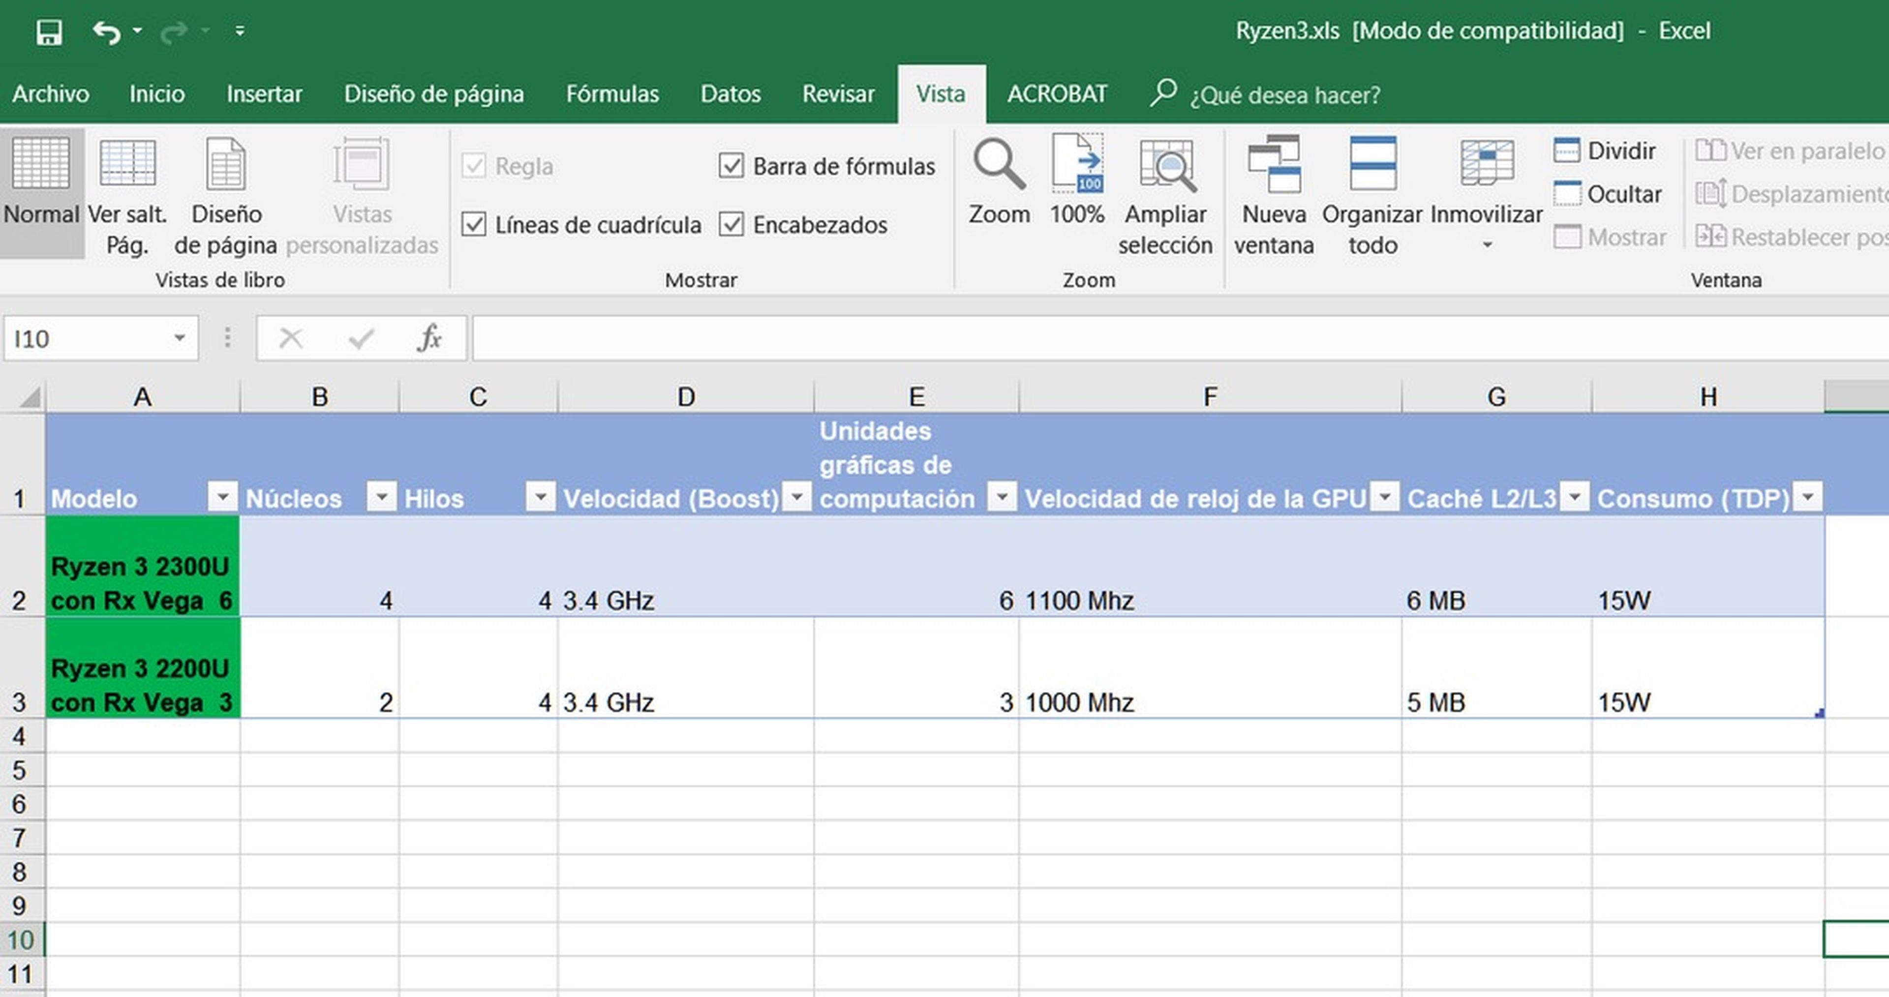
Task: Open the Archivo tab
Action: pyautogui.click(x=51, y=94)
